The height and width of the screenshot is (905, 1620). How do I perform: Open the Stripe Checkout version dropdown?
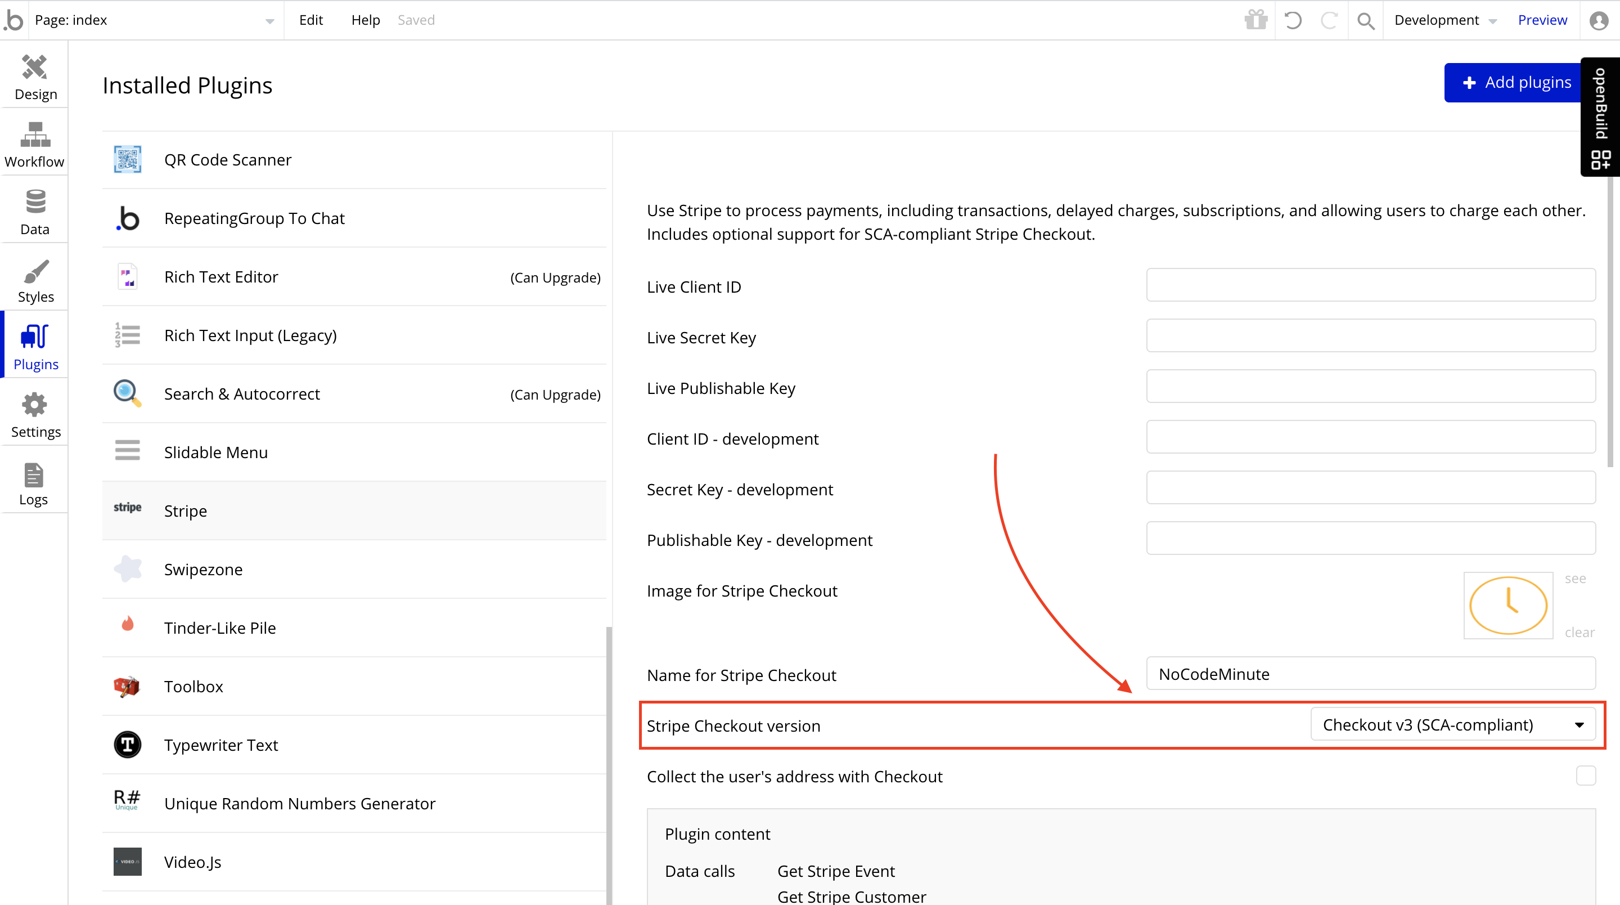[1453, 725]
